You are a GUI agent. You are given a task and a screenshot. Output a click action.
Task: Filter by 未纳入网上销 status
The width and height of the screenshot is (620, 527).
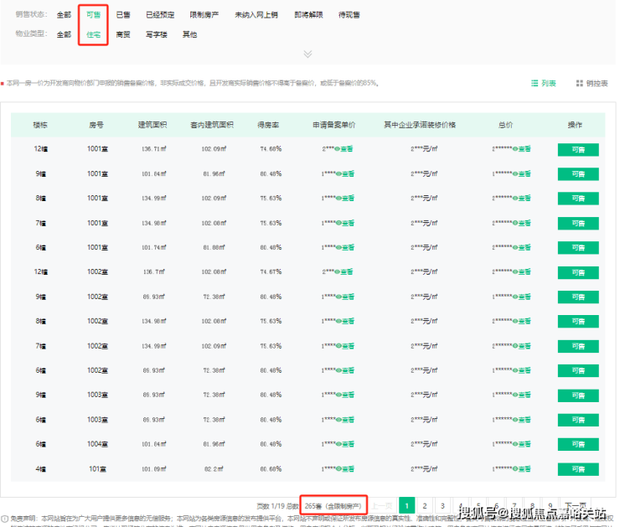(256, 15)
